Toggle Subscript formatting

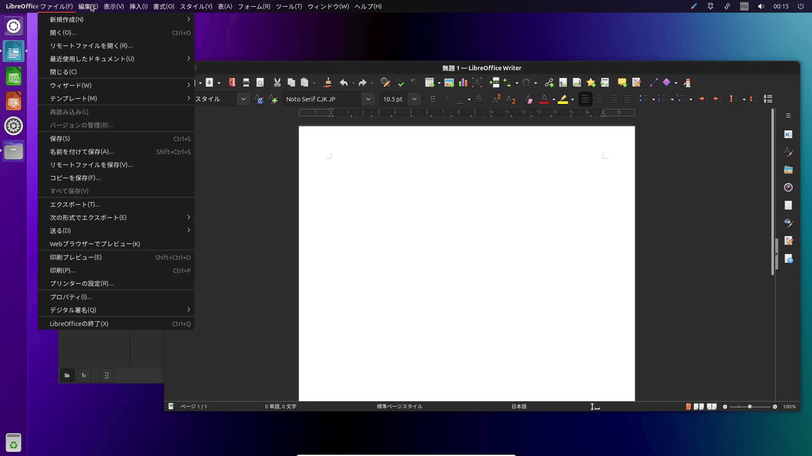click(x=511, y=99)
